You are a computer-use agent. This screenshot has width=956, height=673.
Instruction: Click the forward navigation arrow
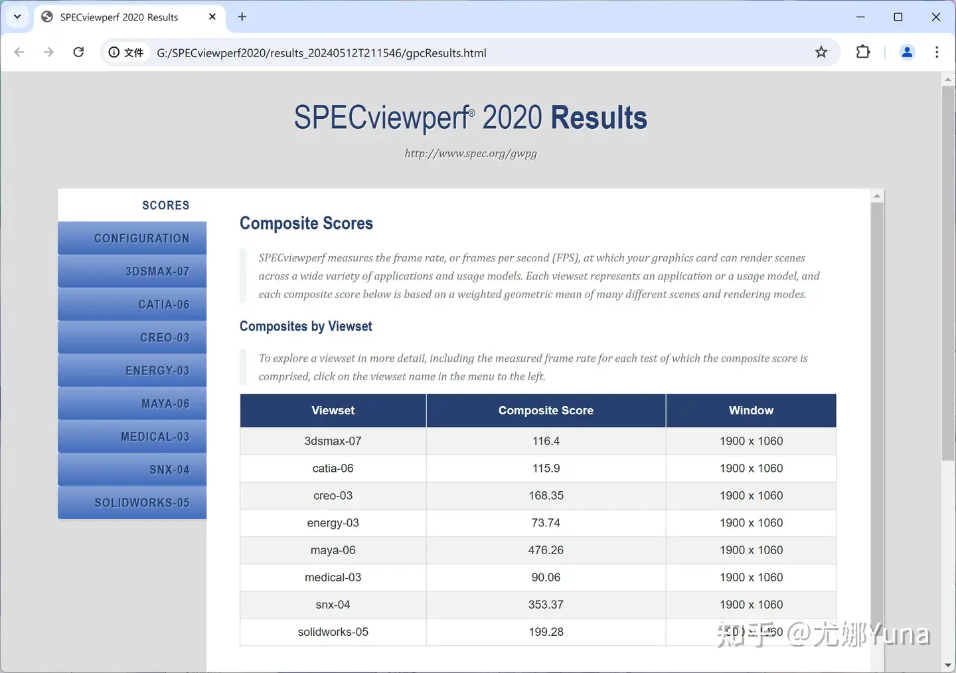coord(48,52)
